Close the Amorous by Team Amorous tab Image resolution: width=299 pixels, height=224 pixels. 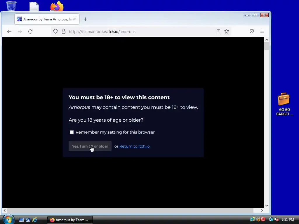pyautogui.click(x=74, y=19)
